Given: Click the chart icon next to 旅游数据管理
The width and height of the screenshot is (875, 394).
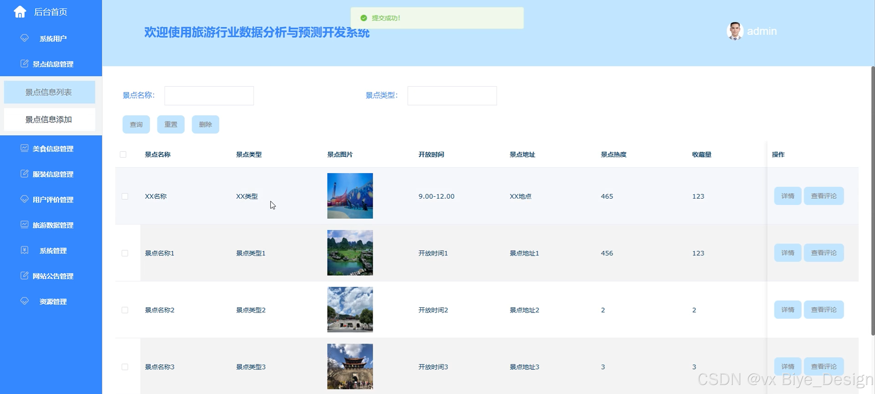Looking at the screenshot, I should pos(24,224).
